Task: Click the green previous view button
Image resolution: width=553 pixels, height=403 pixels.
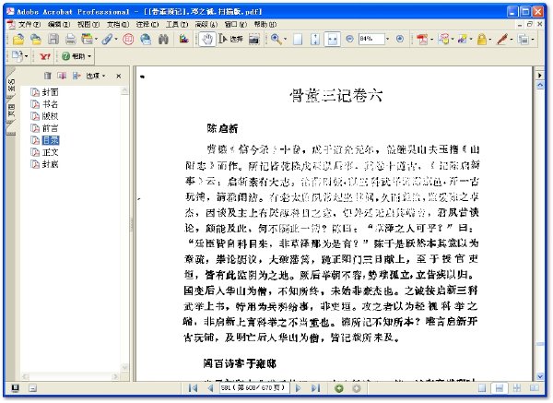Action: 339,388
